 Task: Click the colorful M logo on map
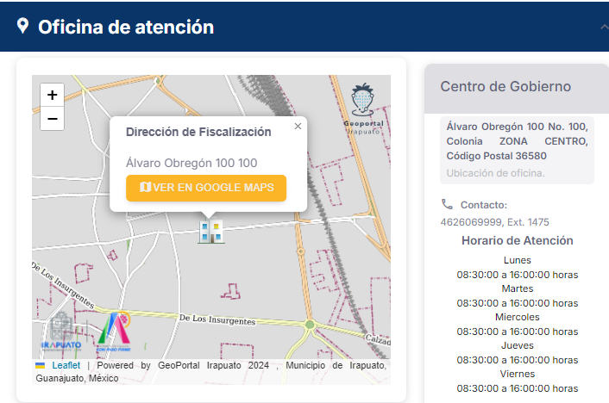coord(114,332)
